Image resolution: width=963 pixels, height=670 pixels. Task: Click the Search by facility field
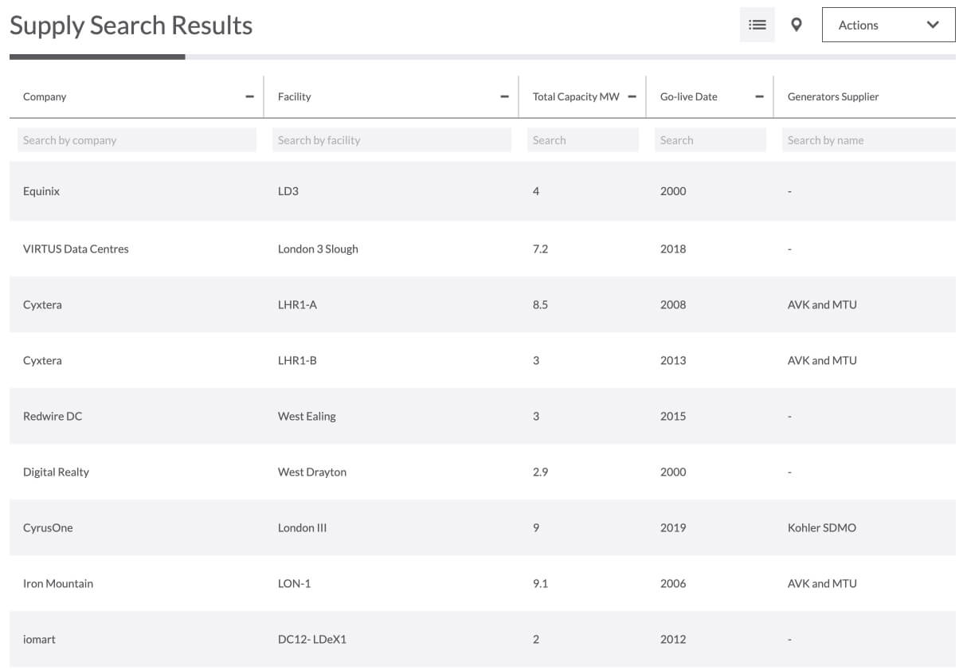392,140
